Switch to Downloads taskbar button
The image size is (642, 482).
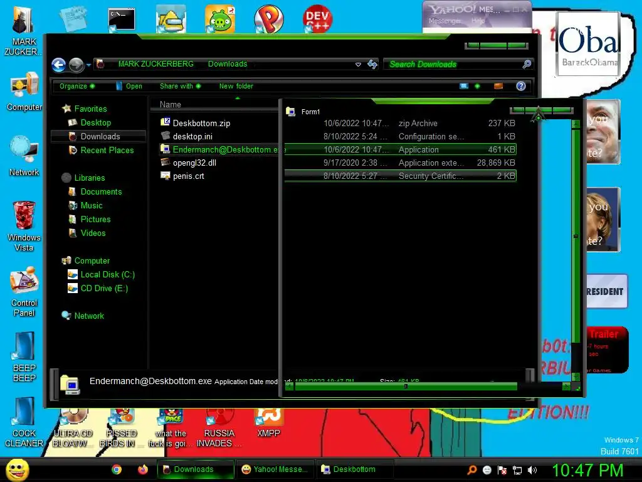(196, 469)
